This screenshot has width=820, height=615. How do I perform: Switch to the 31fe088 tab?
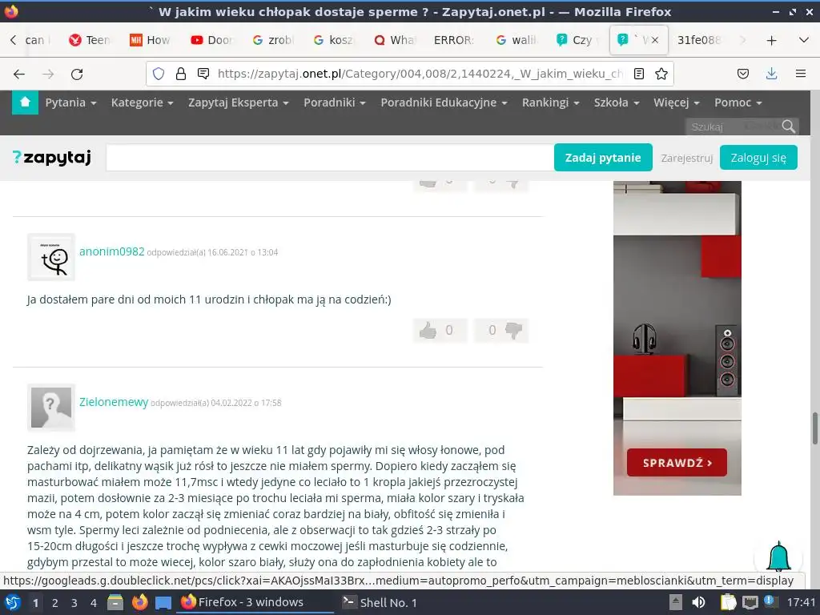tap(699, 40)
